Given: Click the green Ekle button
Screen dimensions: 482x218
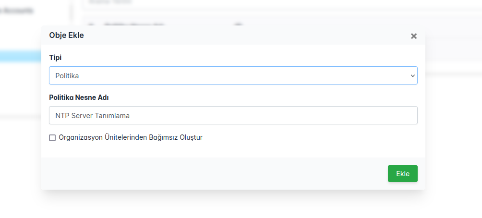Looking at the screenshot, I should pyautogui.click(x=402, y=174).
